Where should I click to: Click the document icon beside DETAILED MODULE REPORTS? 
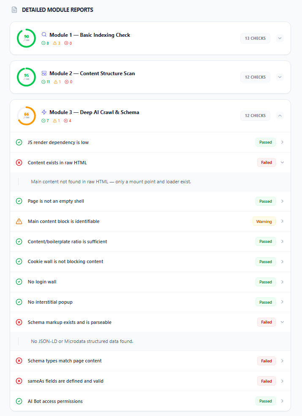(14, 9)
